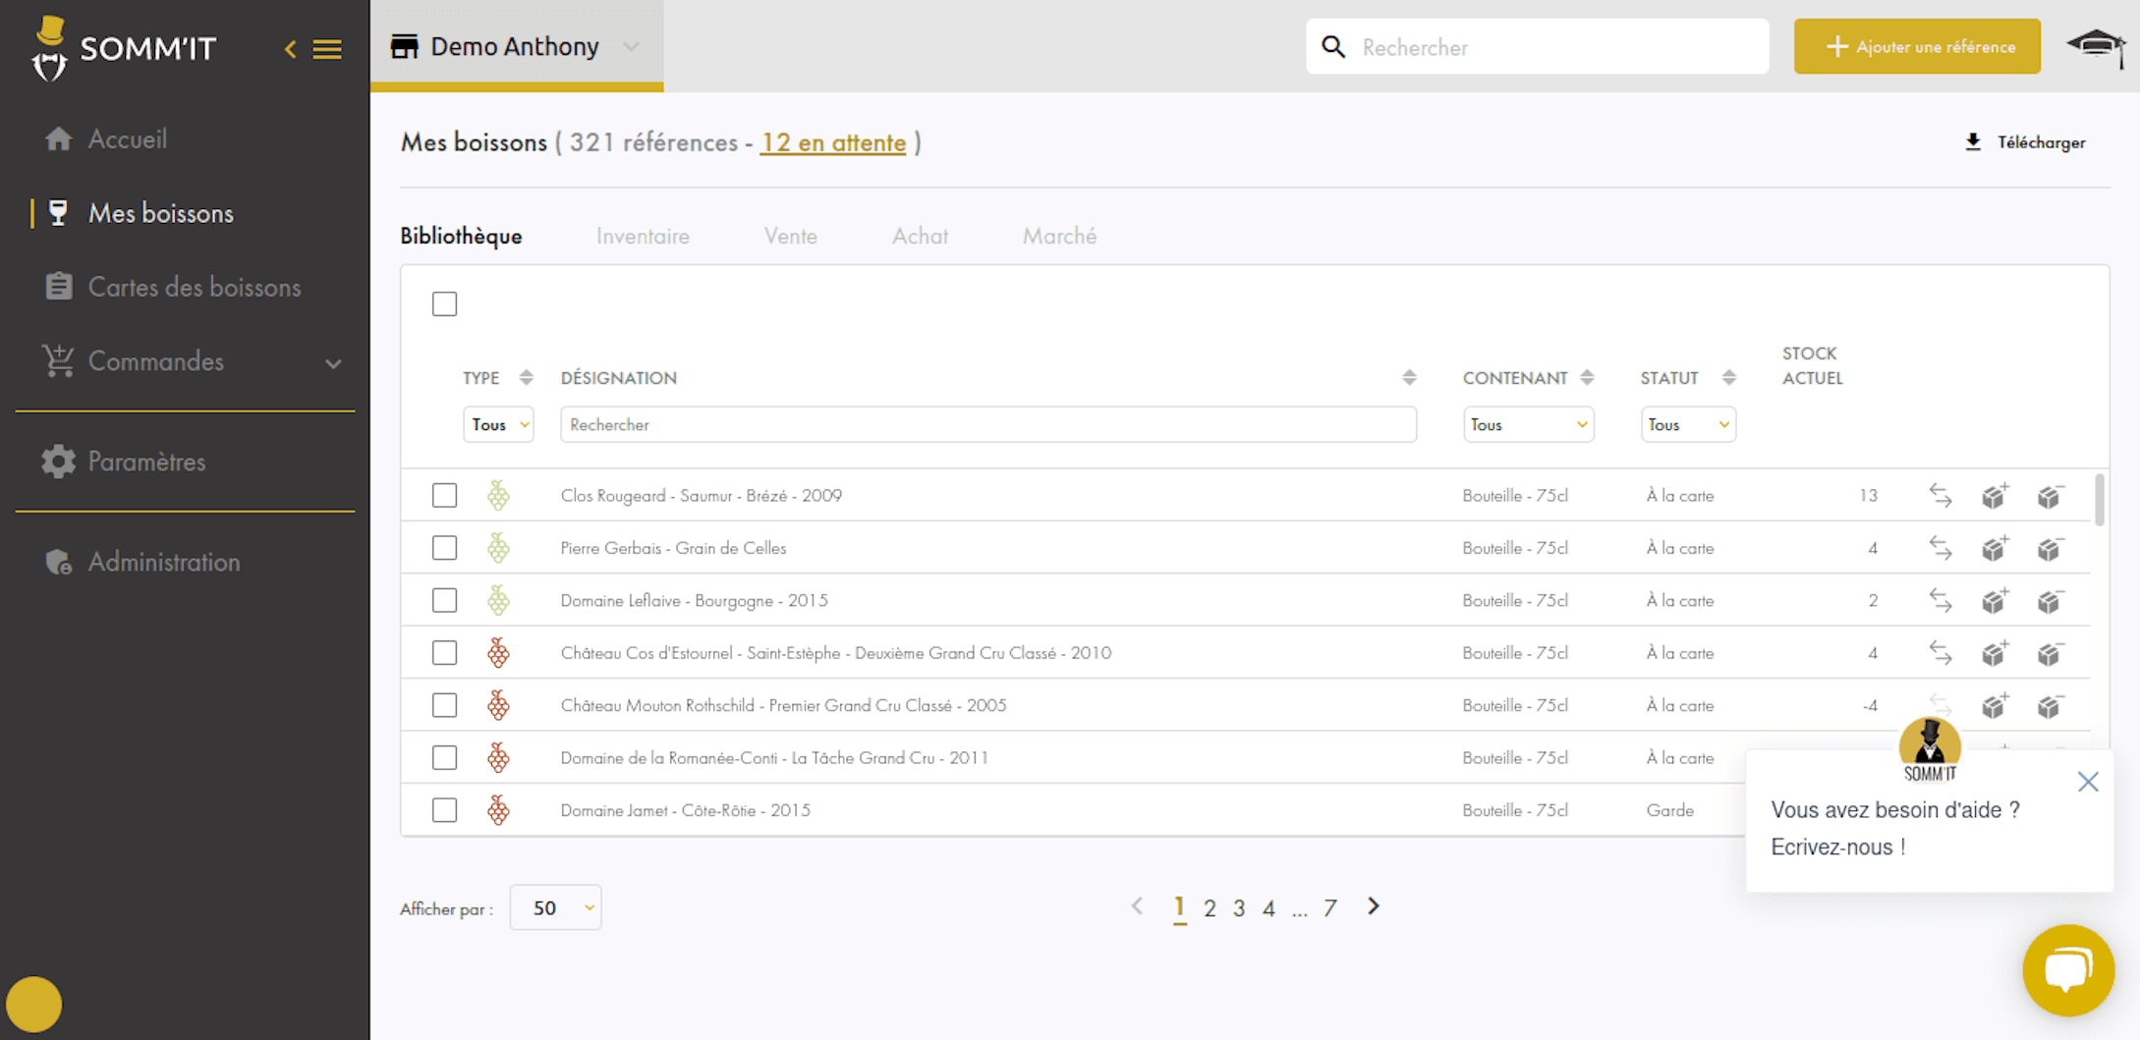
Task: Open the 12 en attente link
Action: point(833,142)
